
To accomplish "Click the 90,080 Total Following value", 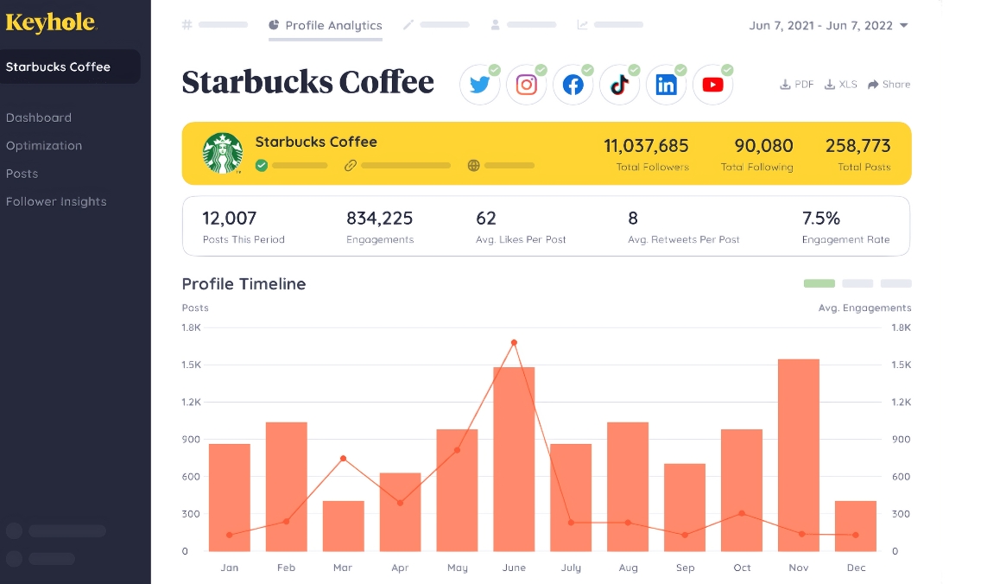I will pyautogui.click(x=763, y=146).
